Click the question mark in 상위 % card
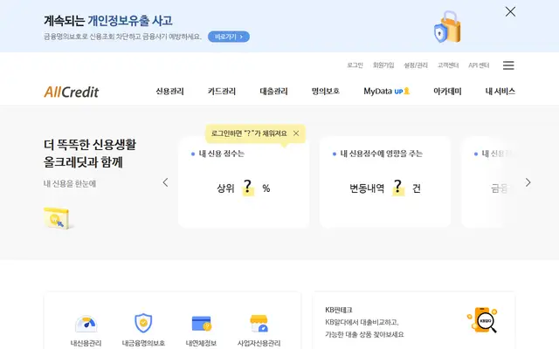Viewport: 559px width, 349px height. pyautogui.click(x=248, y=188)
